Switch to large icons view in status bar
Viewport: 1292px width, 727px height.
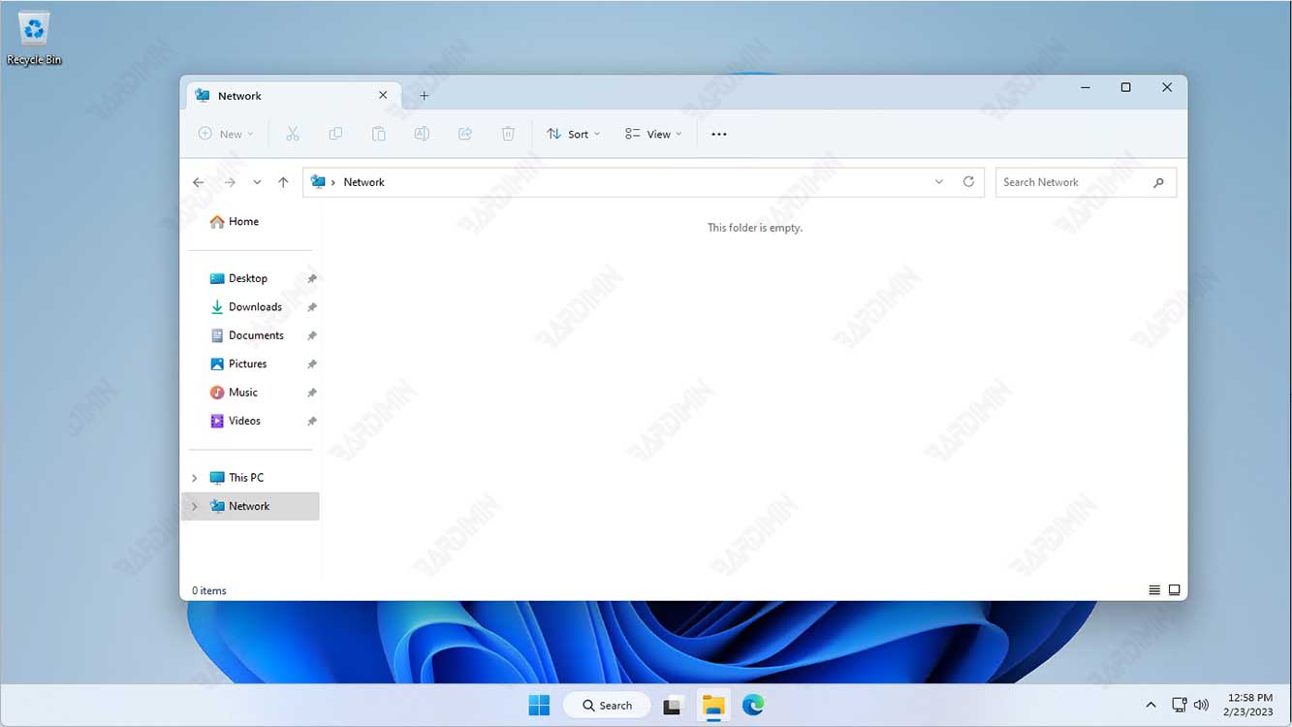(x=1174, y=589)
